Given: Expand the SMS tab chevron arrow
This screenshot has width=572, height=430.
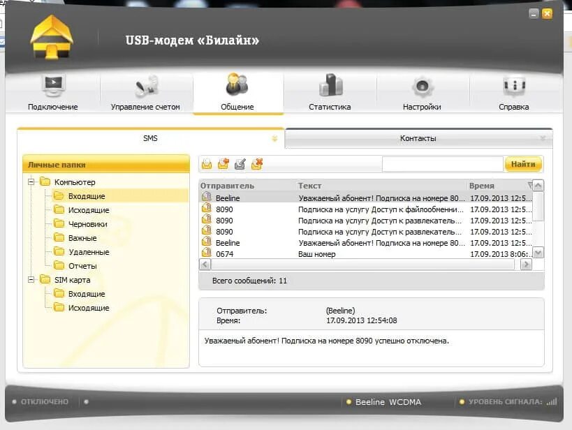Looking at the screenshot, I should [x=274, y=139].
